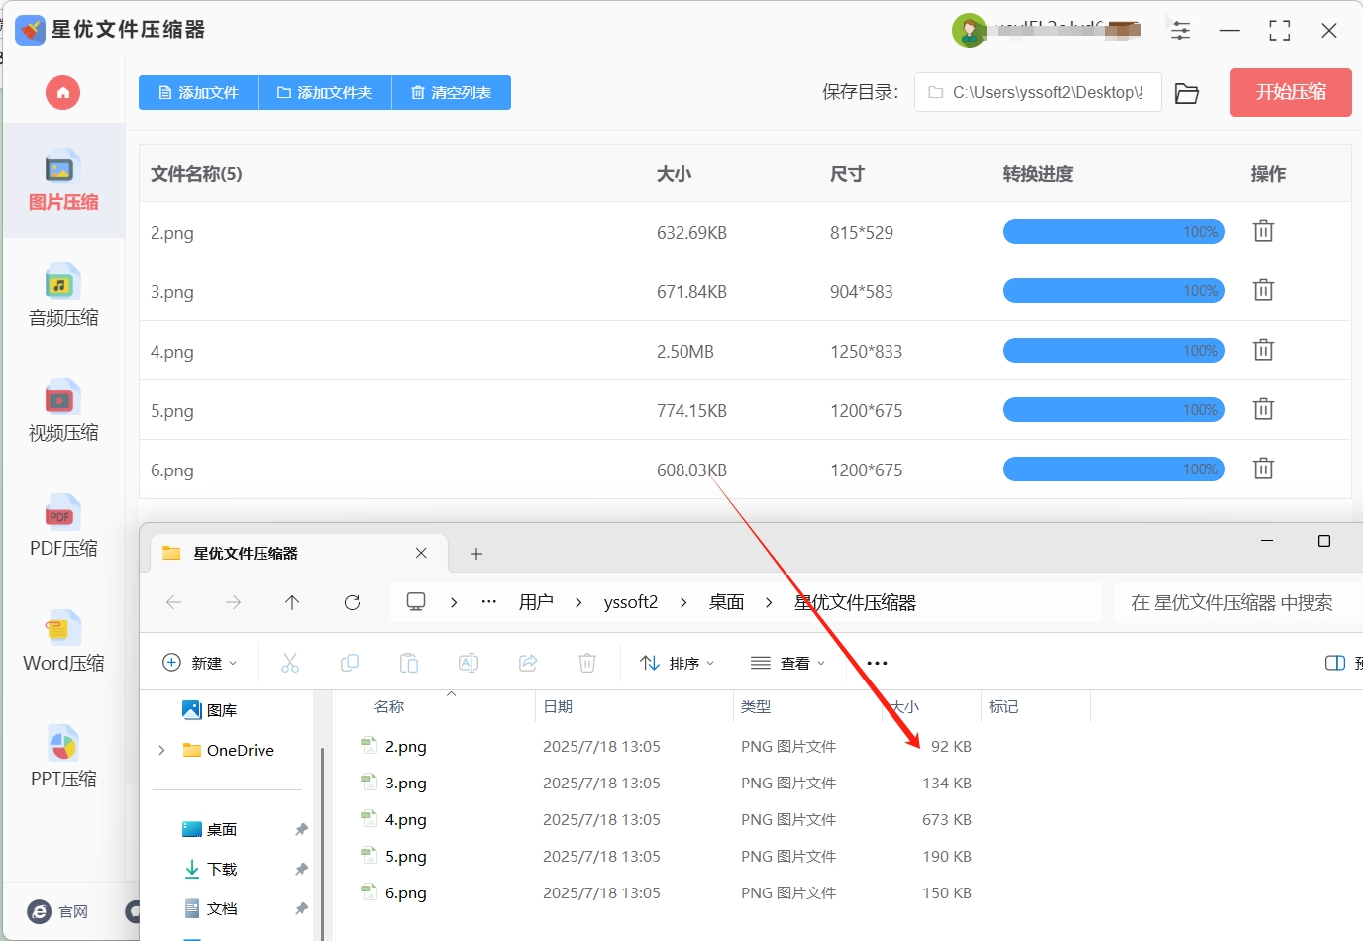The width and height of the screenshot is (1363, 941).
Task: Expand the OneDrive tree node
Action: 162,751
